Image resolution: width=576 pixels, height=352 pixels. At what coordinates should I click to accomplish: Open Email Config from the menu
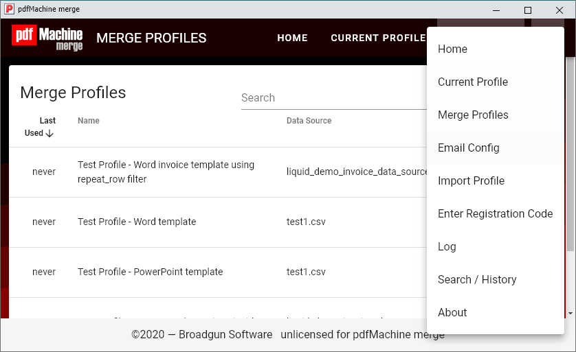(469, 148)
